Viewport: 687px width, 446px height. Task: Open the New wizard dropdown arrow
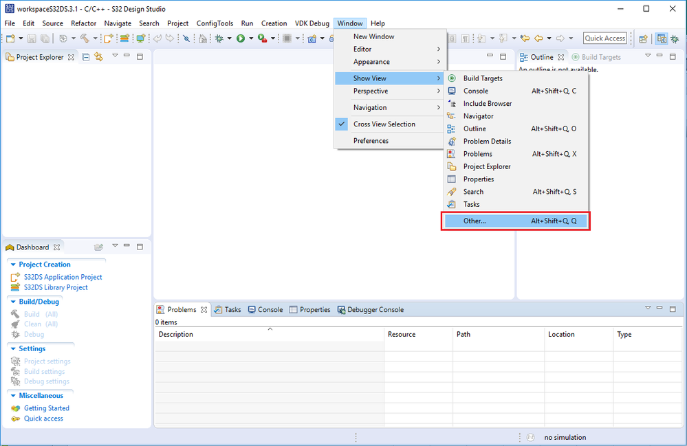(21, 38)
